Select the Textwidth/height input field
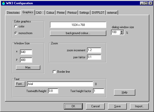The height and width of the screenshot is (112, 154). (53, 91)
